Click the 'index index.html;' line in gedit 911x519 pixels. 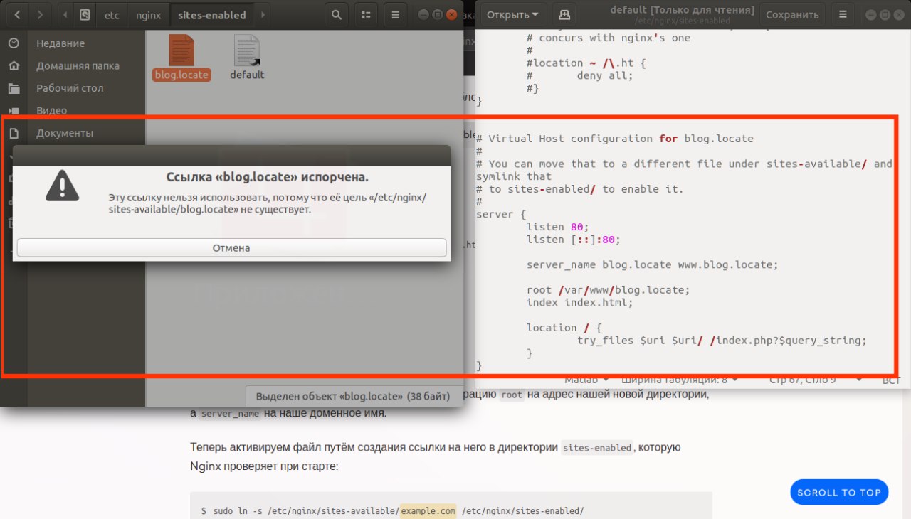580,302
